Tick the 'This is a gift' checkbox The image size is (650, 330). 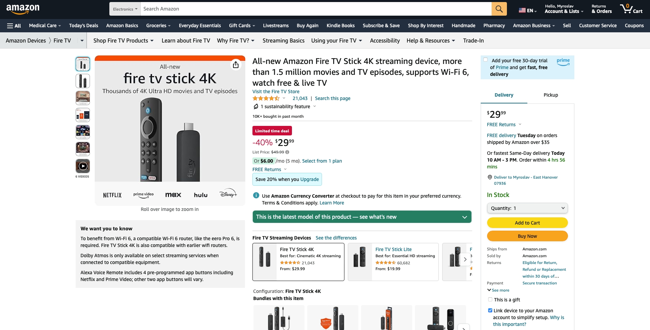point(490,299)
